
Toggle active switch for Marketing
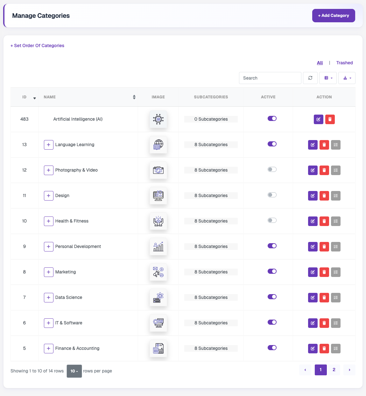tap(272, 271)
